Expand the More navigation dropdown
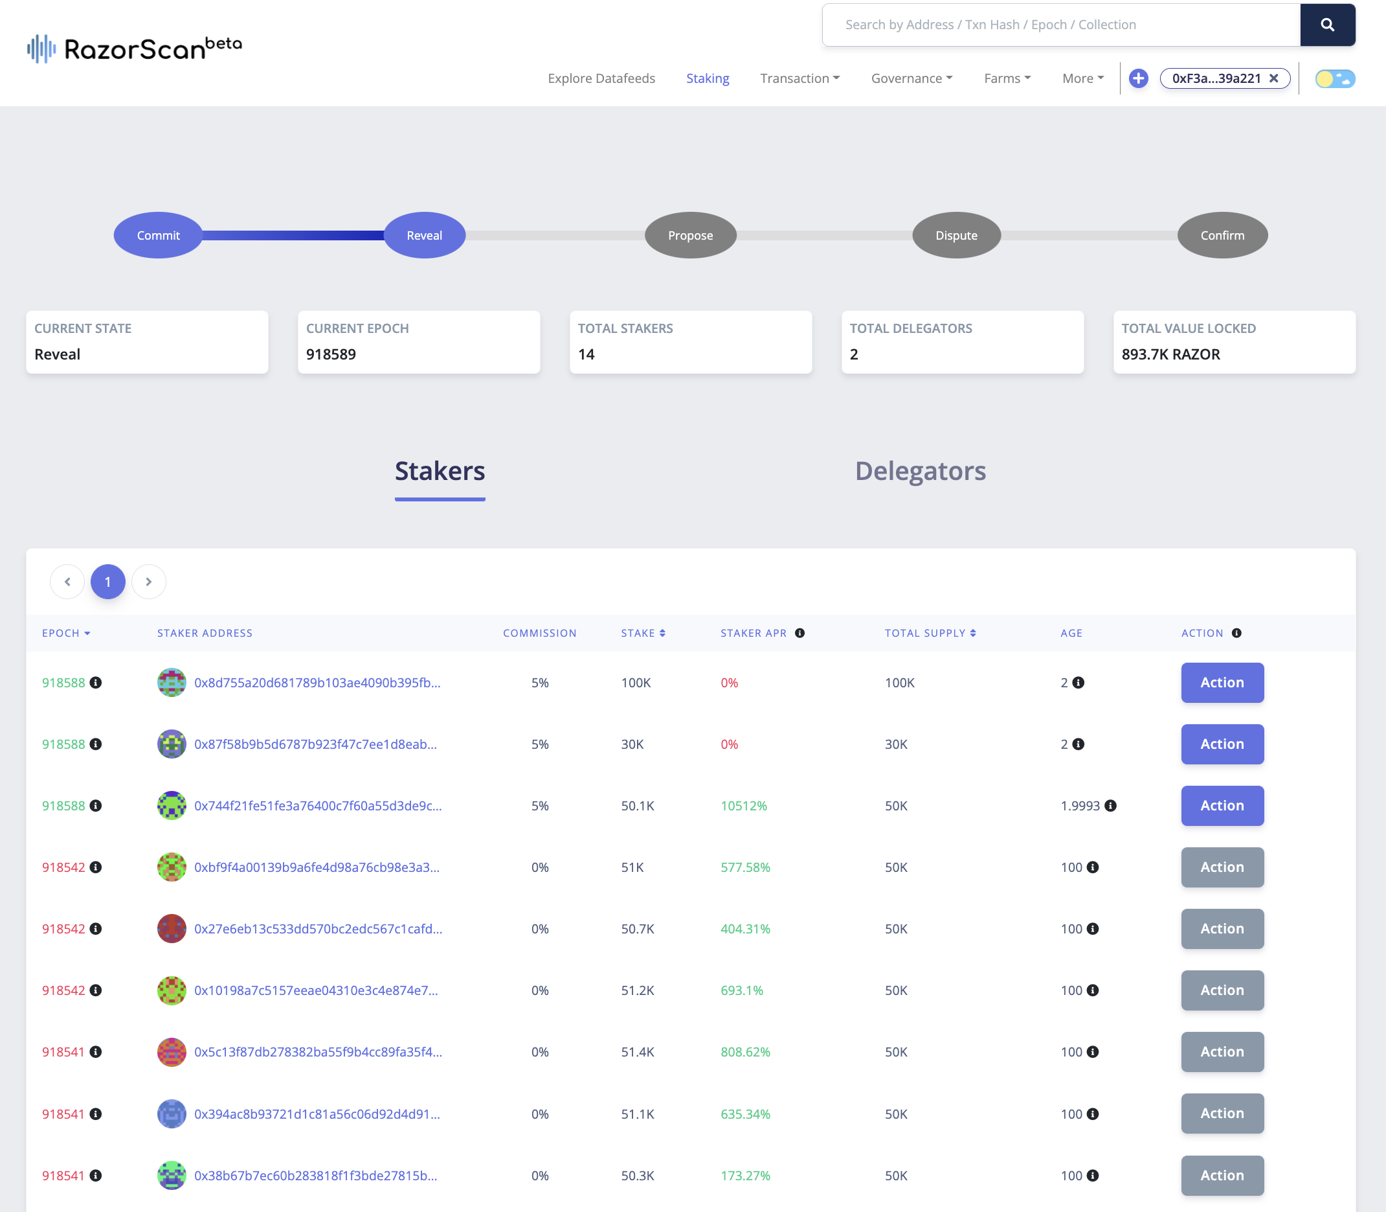Image resolution: width=1386 pixels, height=1212 pixels. pos(1080,78)
